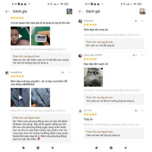The image size is (152, 152).
Task: Like pham_diep.210799's review thumbs-up
Action: 134,55
